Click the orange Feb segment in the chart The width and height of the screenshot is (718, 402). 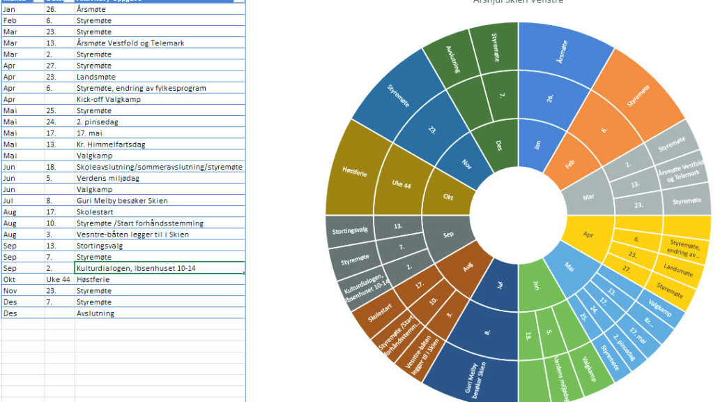click(x=570, y=163)
